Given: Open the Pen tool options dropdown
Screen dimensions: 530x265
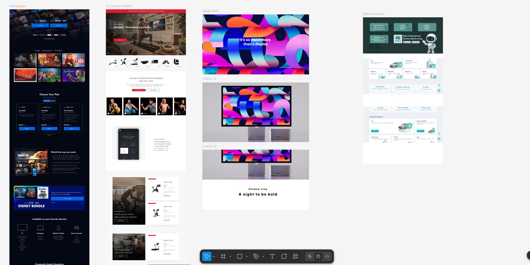Looking at the screenshot, I should pos(263,257).
